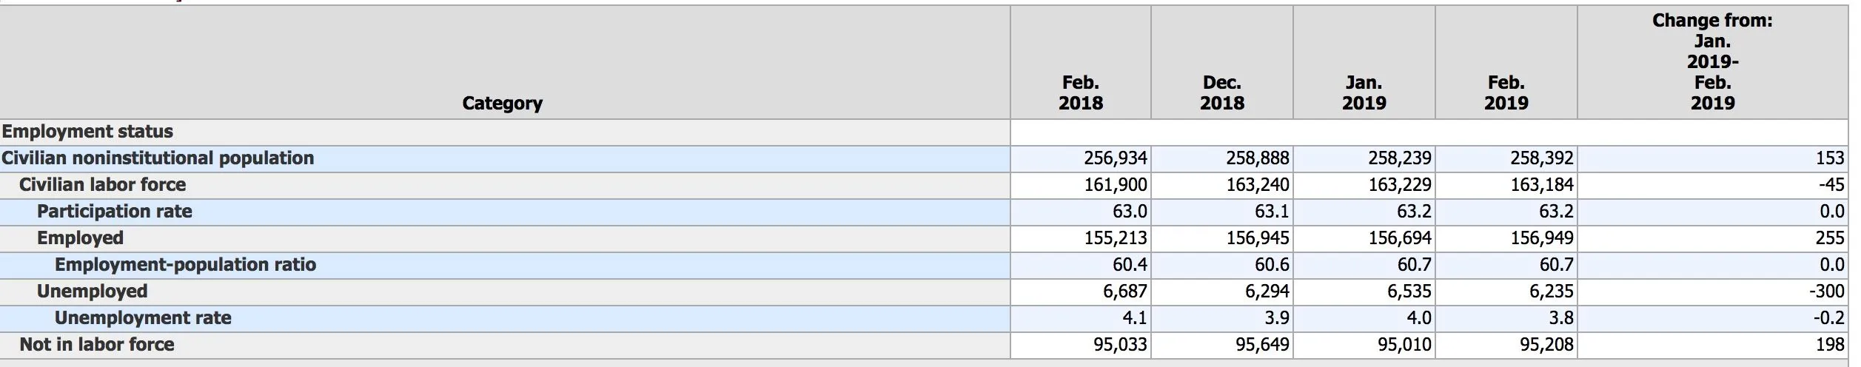Image resolution: width=1861 pixels, height=367 pixels.
Task: Click the Dec. 2018 column header
Action: [1221, 92]
